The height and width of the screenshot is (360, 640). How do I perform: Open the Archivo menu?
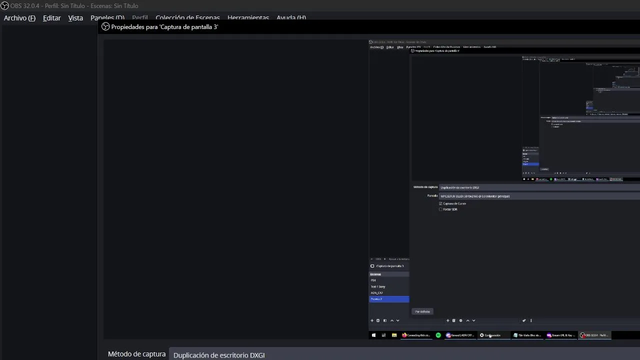coord(19,18)
